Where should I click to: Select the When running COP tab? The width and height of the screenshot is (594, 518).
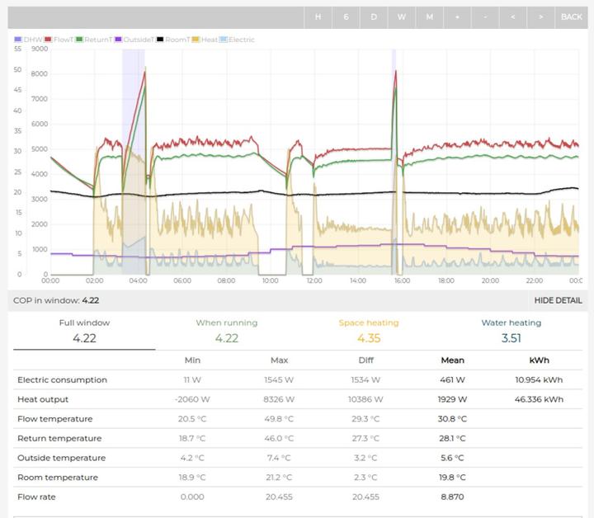pos(226,331)
